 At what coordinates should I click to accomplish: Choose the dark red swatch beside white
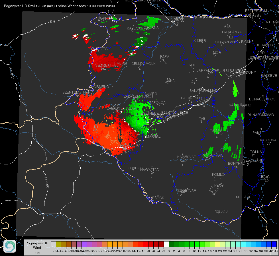(161, 244)
